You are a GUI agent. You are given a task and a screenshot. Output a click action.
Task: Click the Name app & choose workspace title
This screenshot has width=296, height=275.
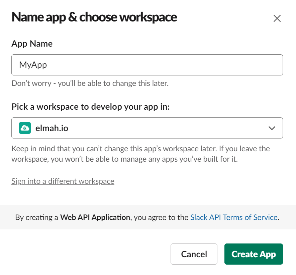(x=94, y=17)
